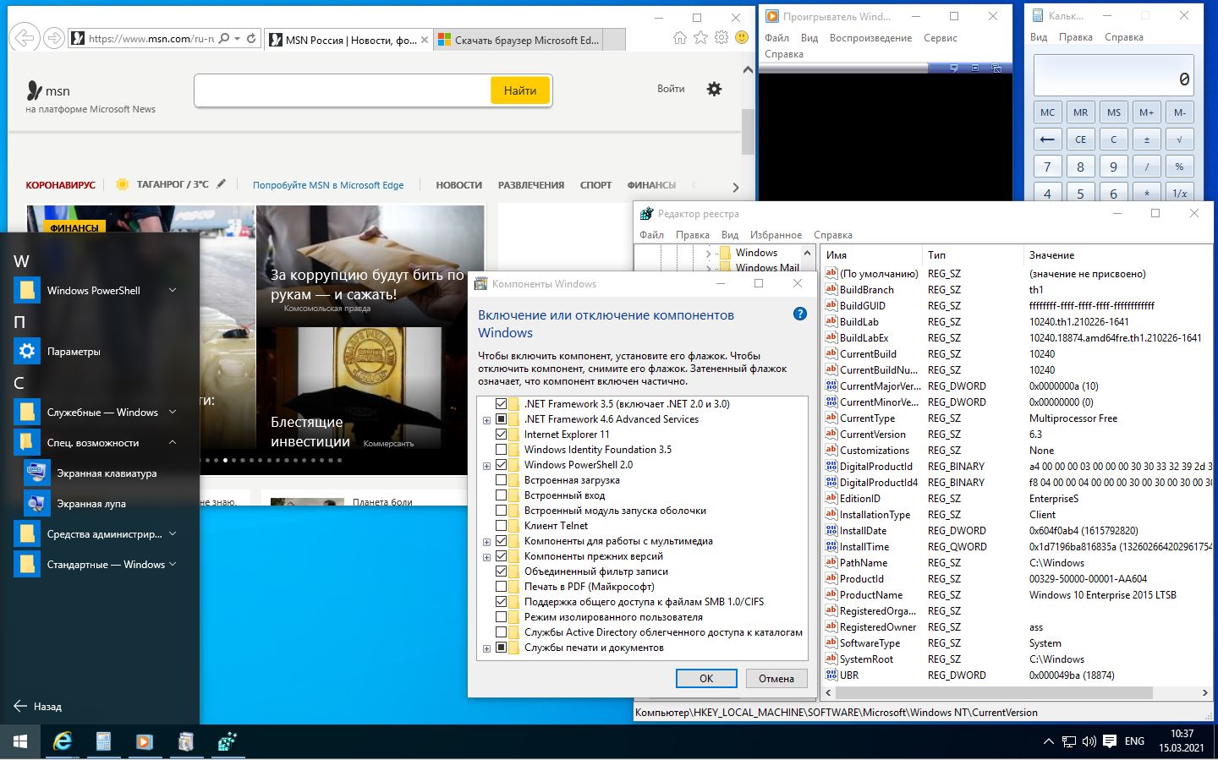This screenshot has height=760, width=1218.
Task: Toggle Windows PowerShell 2.0 checkbox
Action: (501, 464)
